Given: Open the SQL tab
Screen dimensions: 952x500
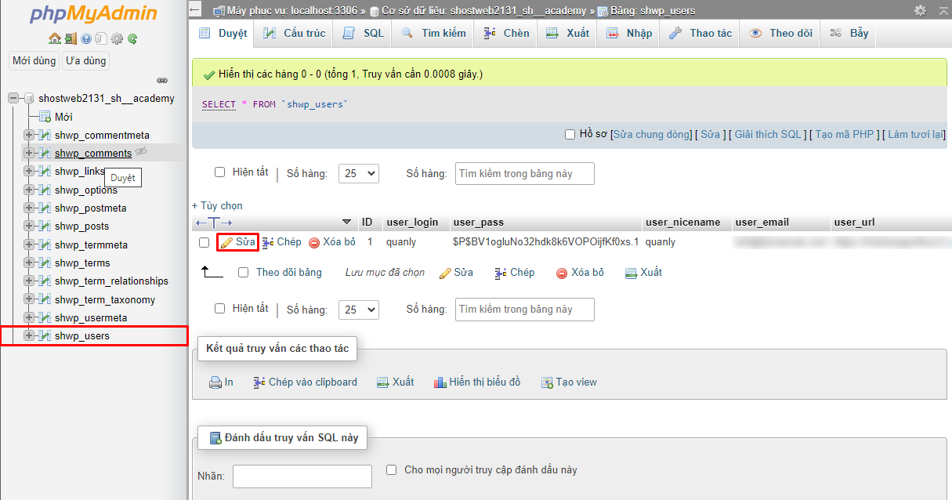Looking at the screenshot, I should point(364,33).
